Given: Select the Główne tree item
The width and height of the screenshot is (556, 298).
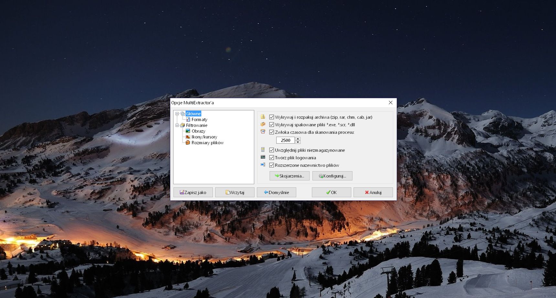Looking at the screenshot, I should pos(193,114).
